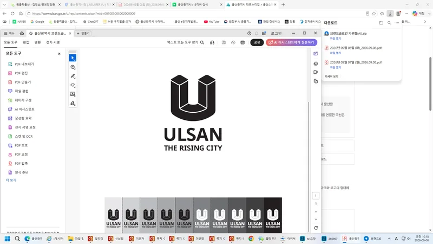Search downloads using the magnifier icon
The width and height of the screenshot is (433, 244).
tap(389, 23)
